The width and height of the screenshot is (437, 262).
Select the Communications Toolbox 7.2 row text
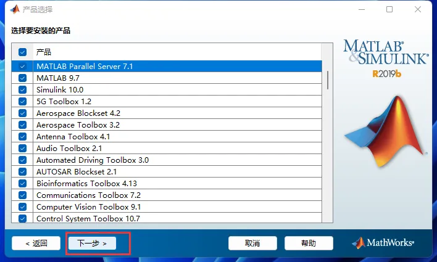tap(89, 195)
